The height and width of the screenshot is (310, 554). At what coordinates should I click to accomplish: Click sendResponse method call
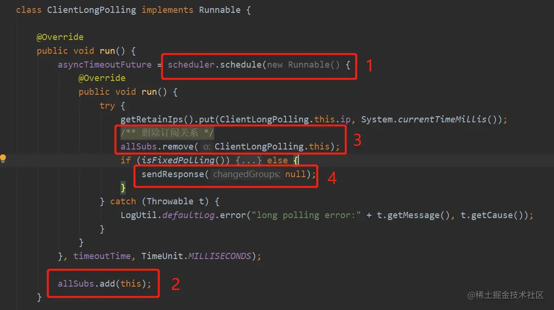pos(172,174)
